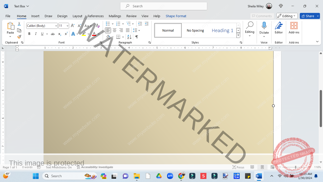Click the vertical scrollbar thumb

[321, 108]
